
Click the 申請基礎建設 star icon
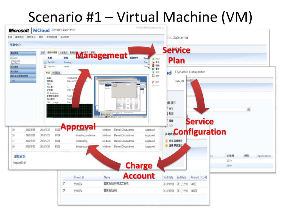(x=167, y=141)
